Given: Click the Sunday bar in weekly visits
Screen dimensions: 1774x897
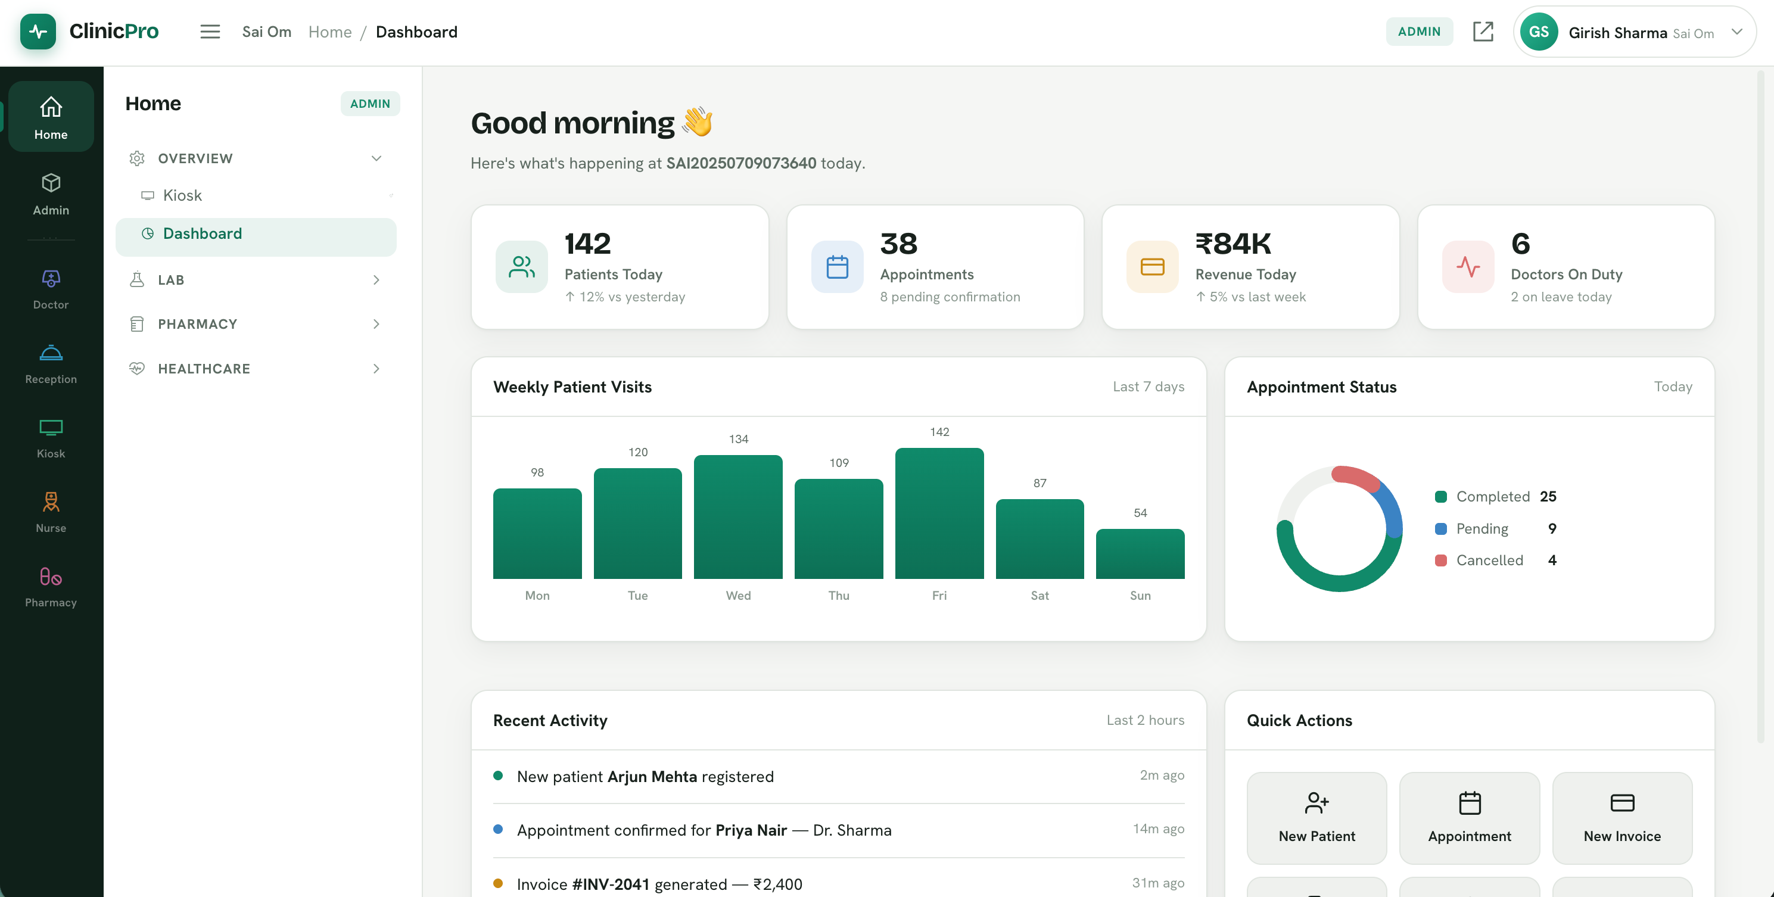Looking at the screenshot, I should 1140,553.
